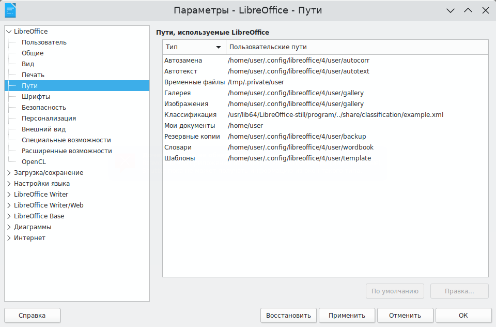Select the Вид tree item
The width and height of the screenshot is (496, 327).
click(x=28, y=64)
